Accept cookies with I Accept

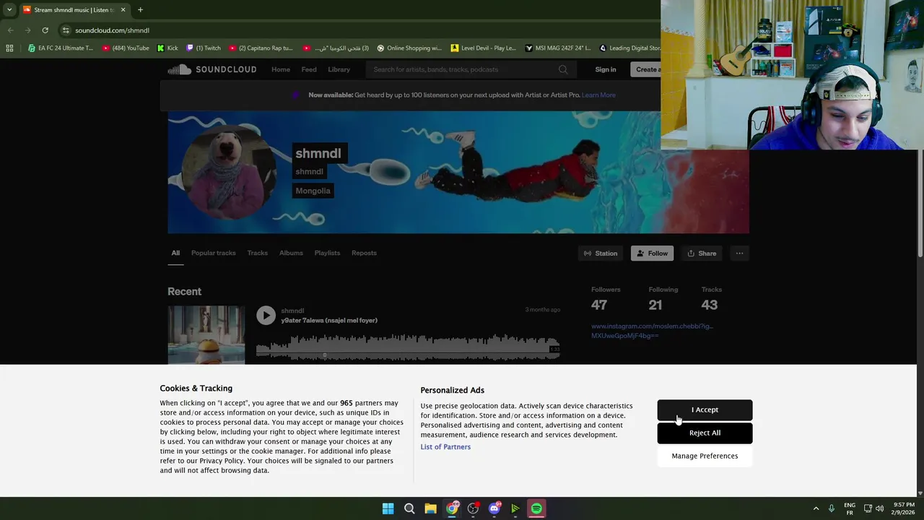coord(705,409)
